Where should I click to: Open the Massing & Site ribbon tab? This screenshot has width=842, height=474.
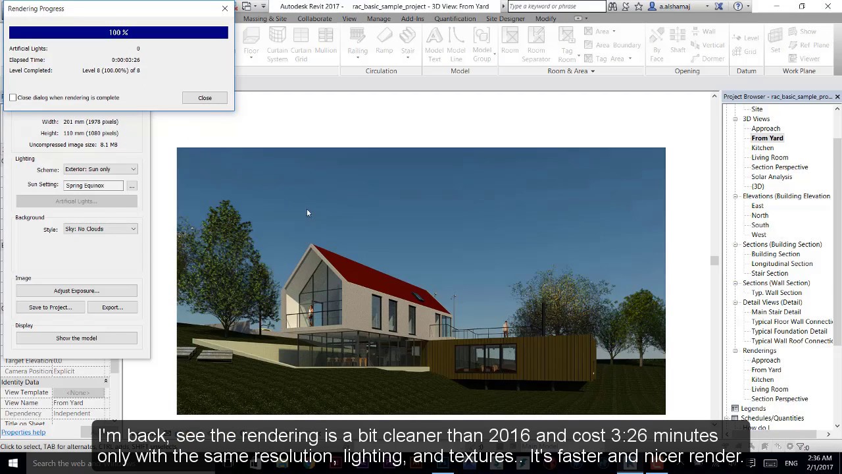point(264,18)
